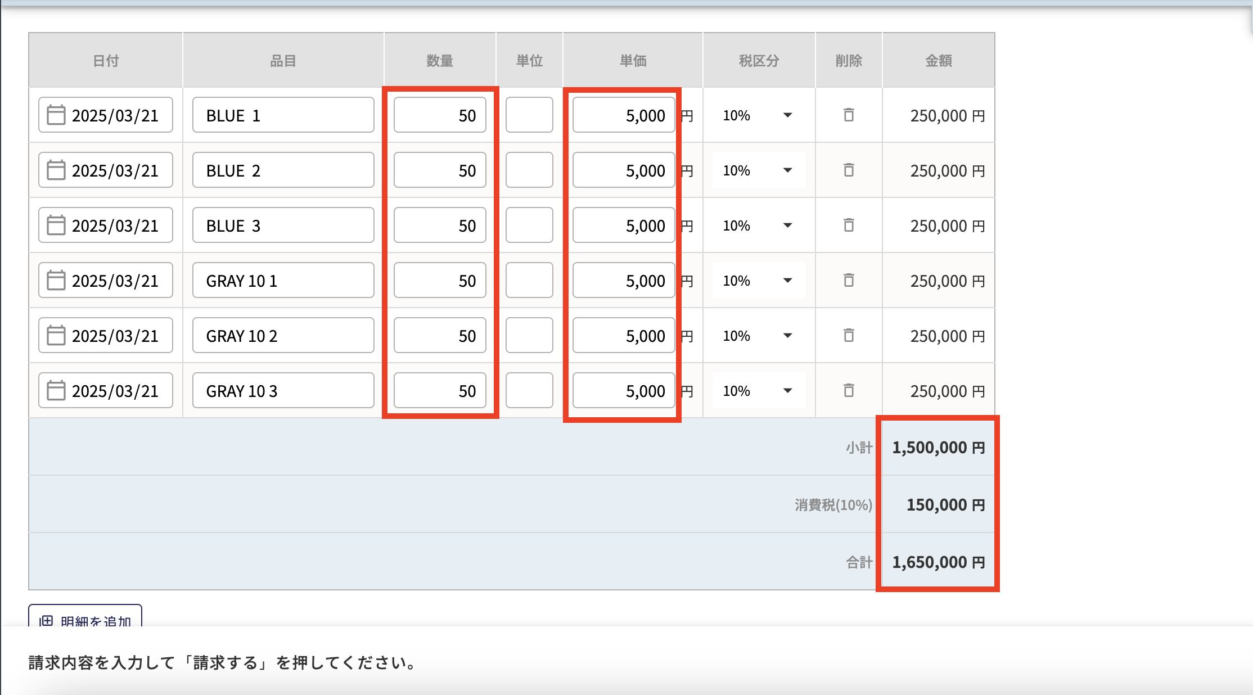This screenshot has width=1253, height=695.
Task: Click quantity field of BLUE 2 row
Action: (x=439, y=170)
